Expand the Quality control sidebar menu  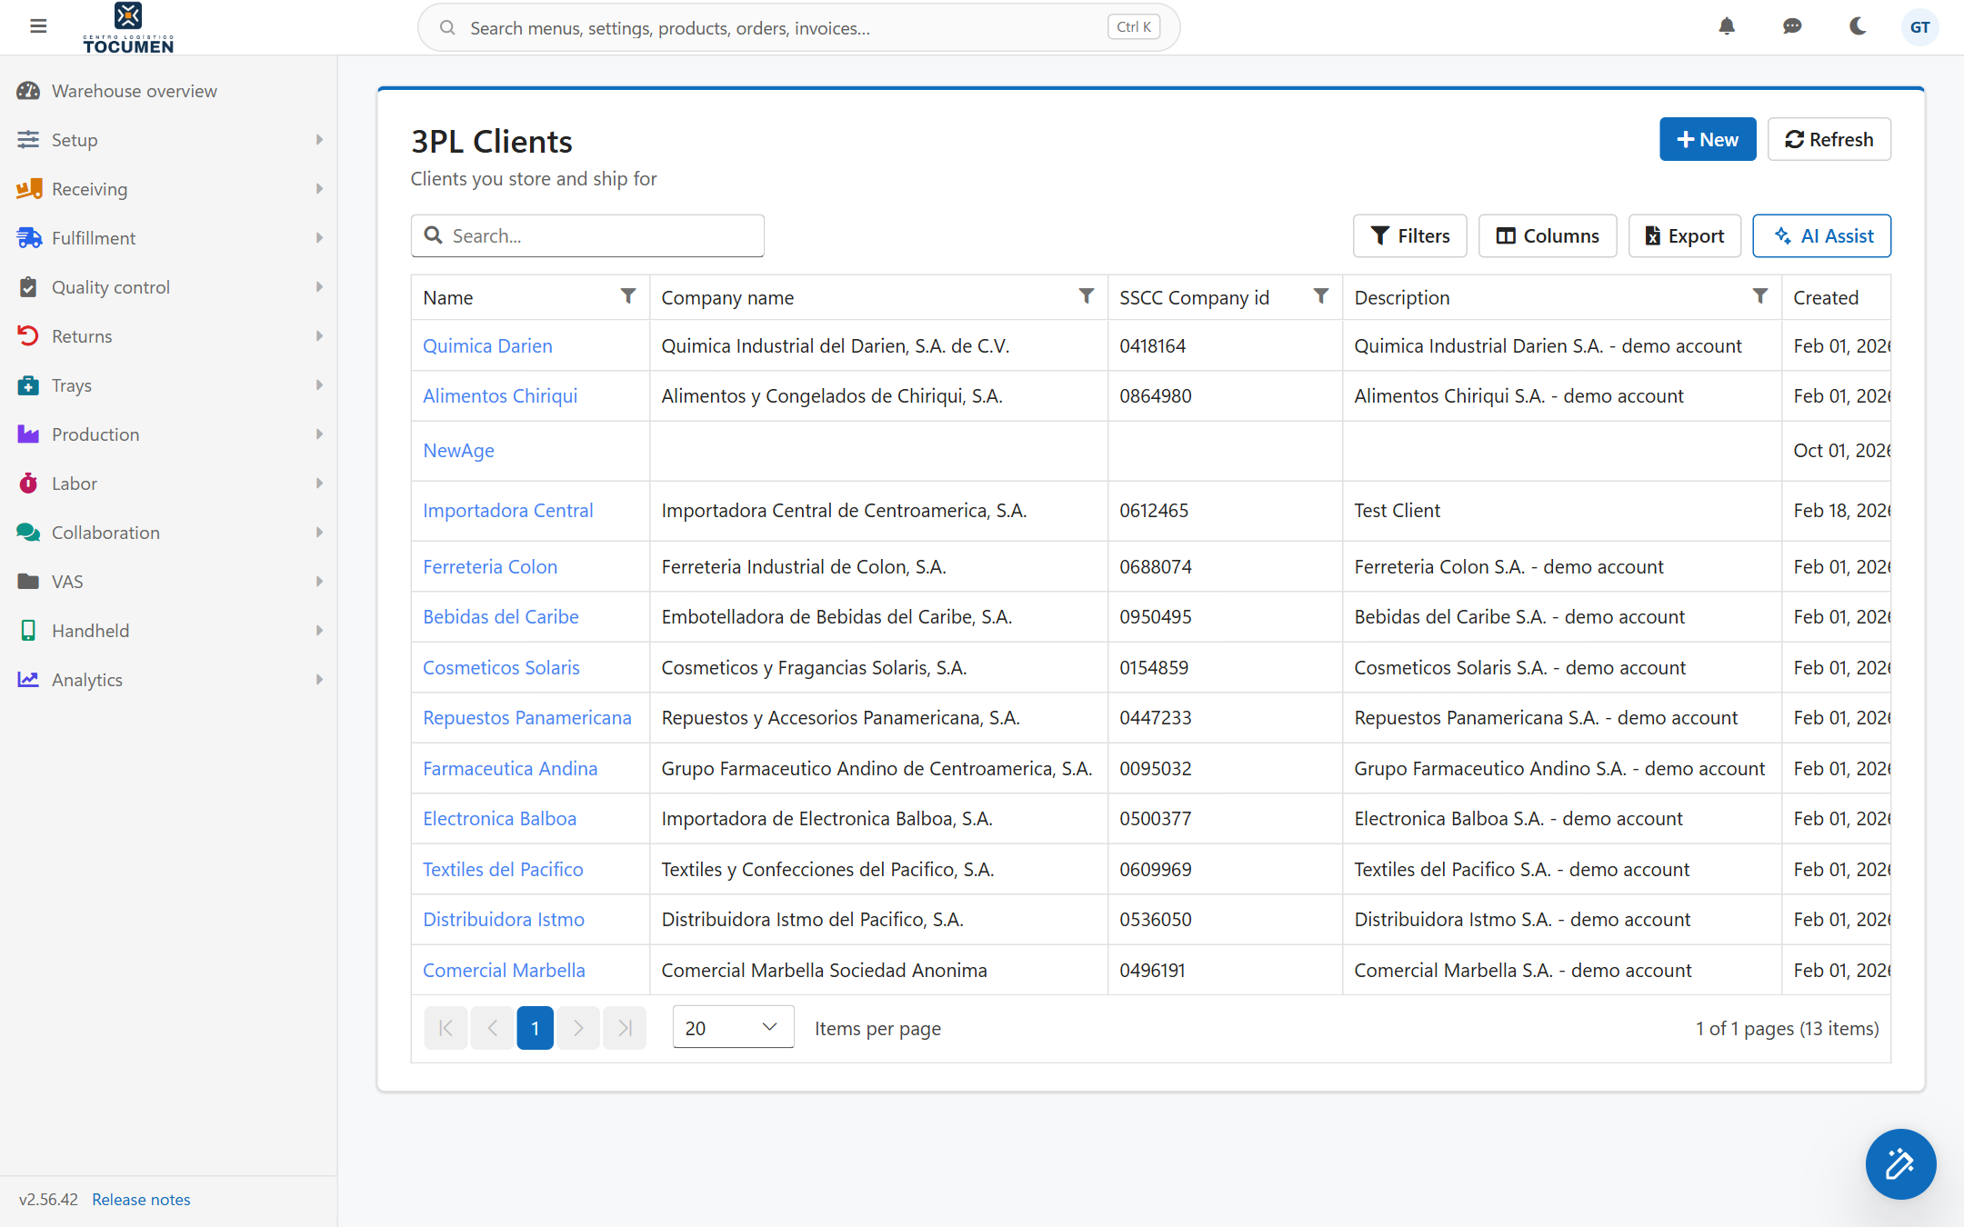168,287
